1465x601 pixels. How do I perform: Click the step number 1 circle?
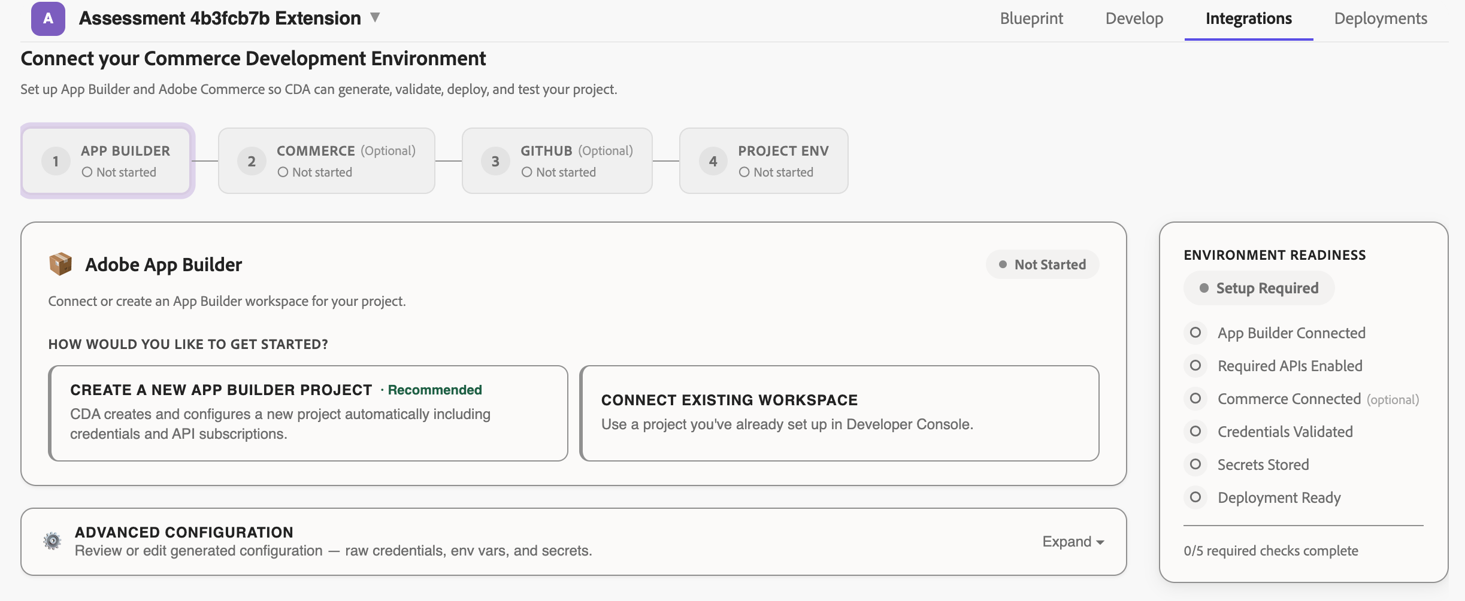pyautogui.click(x=56, y=161)
